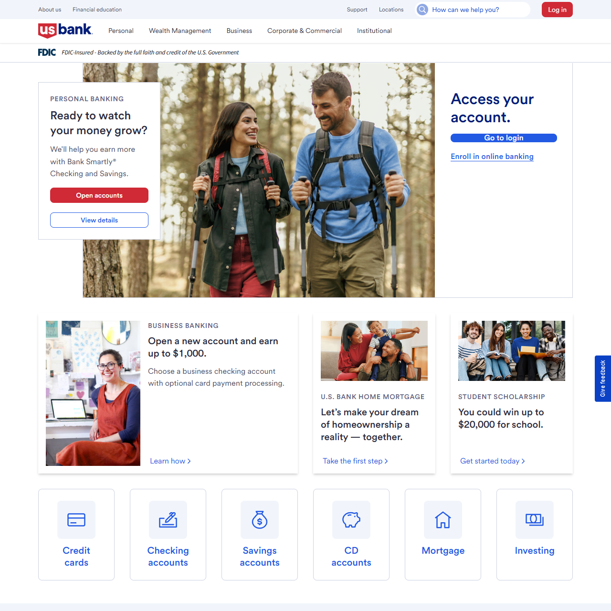Choose the Savings accounts money bag icon
The height and width of the screenshot is (611, 611).
(x=260, y=520)
